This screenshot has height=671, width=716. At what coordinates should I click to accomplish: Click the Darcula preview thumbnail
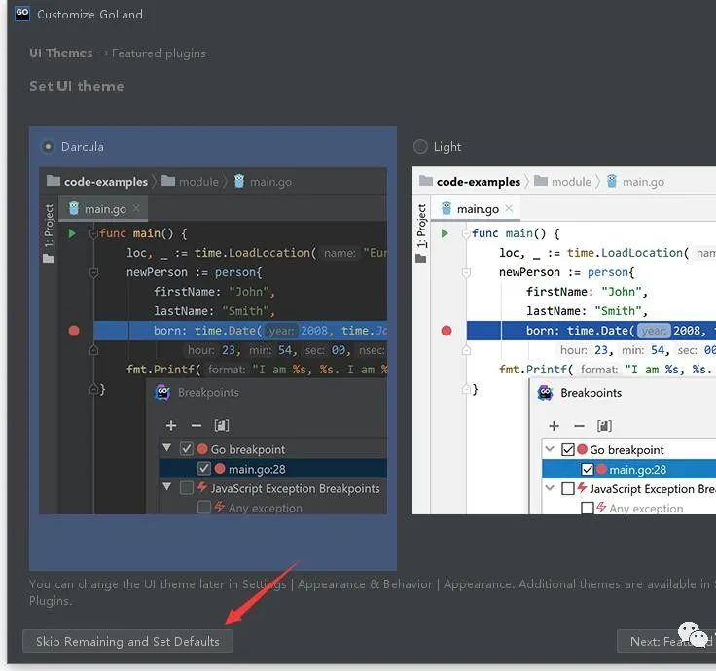pos(213,340)
